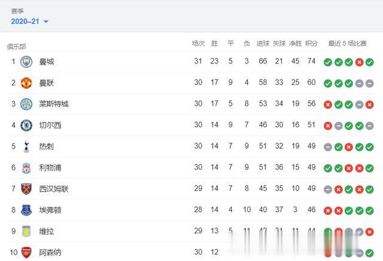This screenshot has width=383, height=261.
Task: Click the Chelsea club crest
Action: [x=26, y=125]
